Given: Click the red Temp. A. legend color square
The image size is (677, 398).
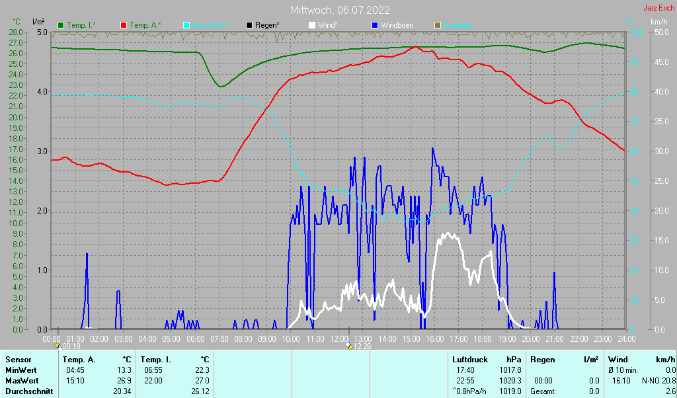Looking at the screenshot, I should [x=124, y=26].
